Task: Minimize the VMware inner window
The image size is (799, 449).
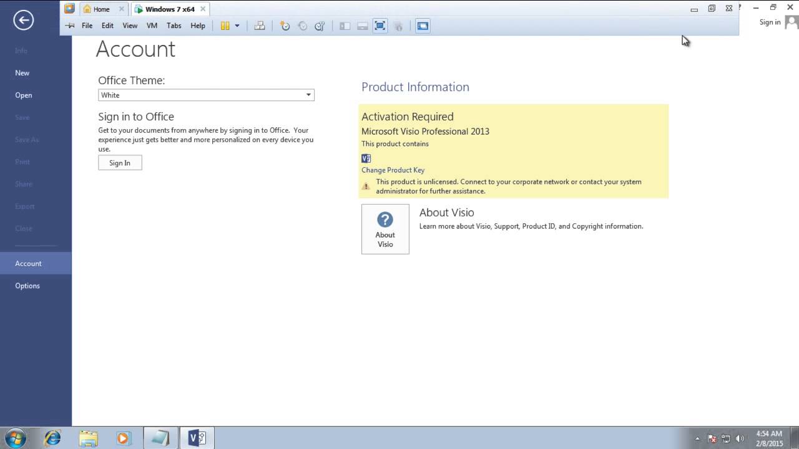Action: (694, 9)
